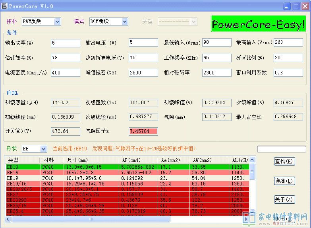Click the list's horizontal scrollbar left arrow

[8, 219]
